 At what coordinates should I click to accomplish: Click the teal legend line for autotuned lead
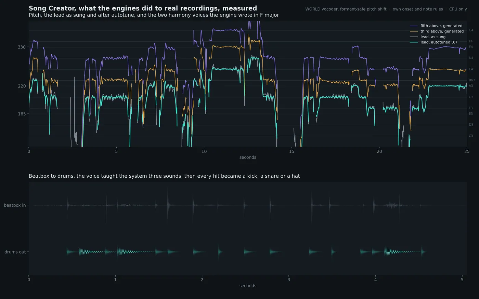coord(414,42)
